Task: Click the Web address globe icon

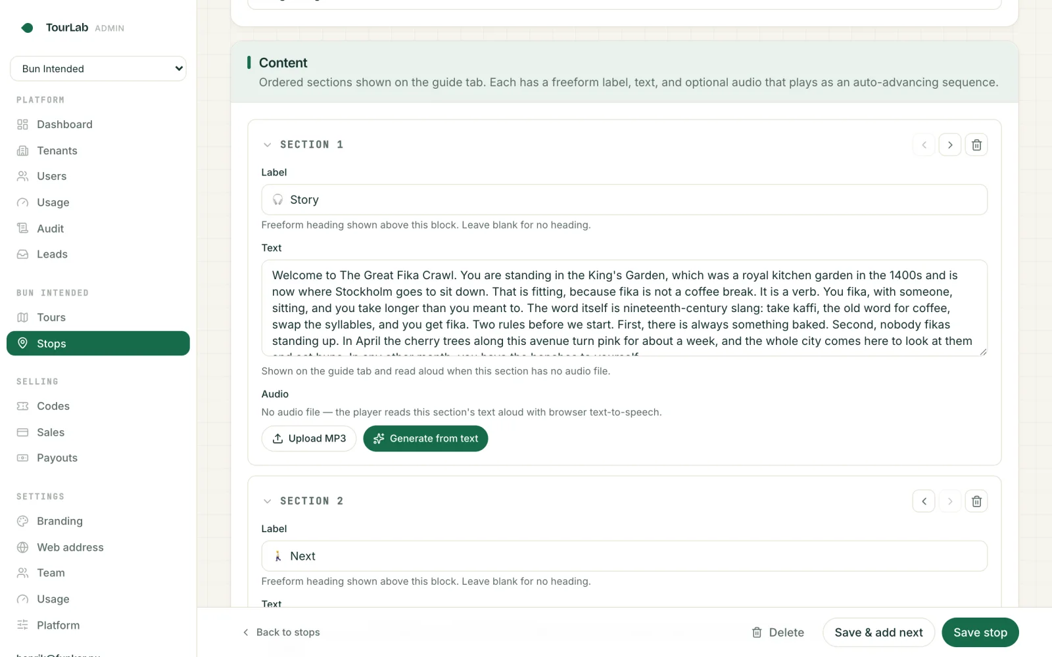Action: [22, 547]
